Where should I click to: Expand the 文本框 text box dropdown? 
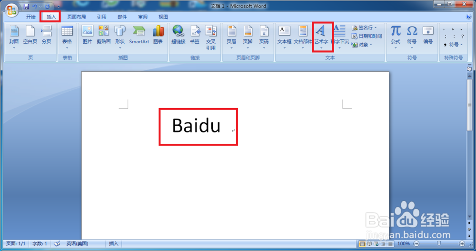pos(285,48)
